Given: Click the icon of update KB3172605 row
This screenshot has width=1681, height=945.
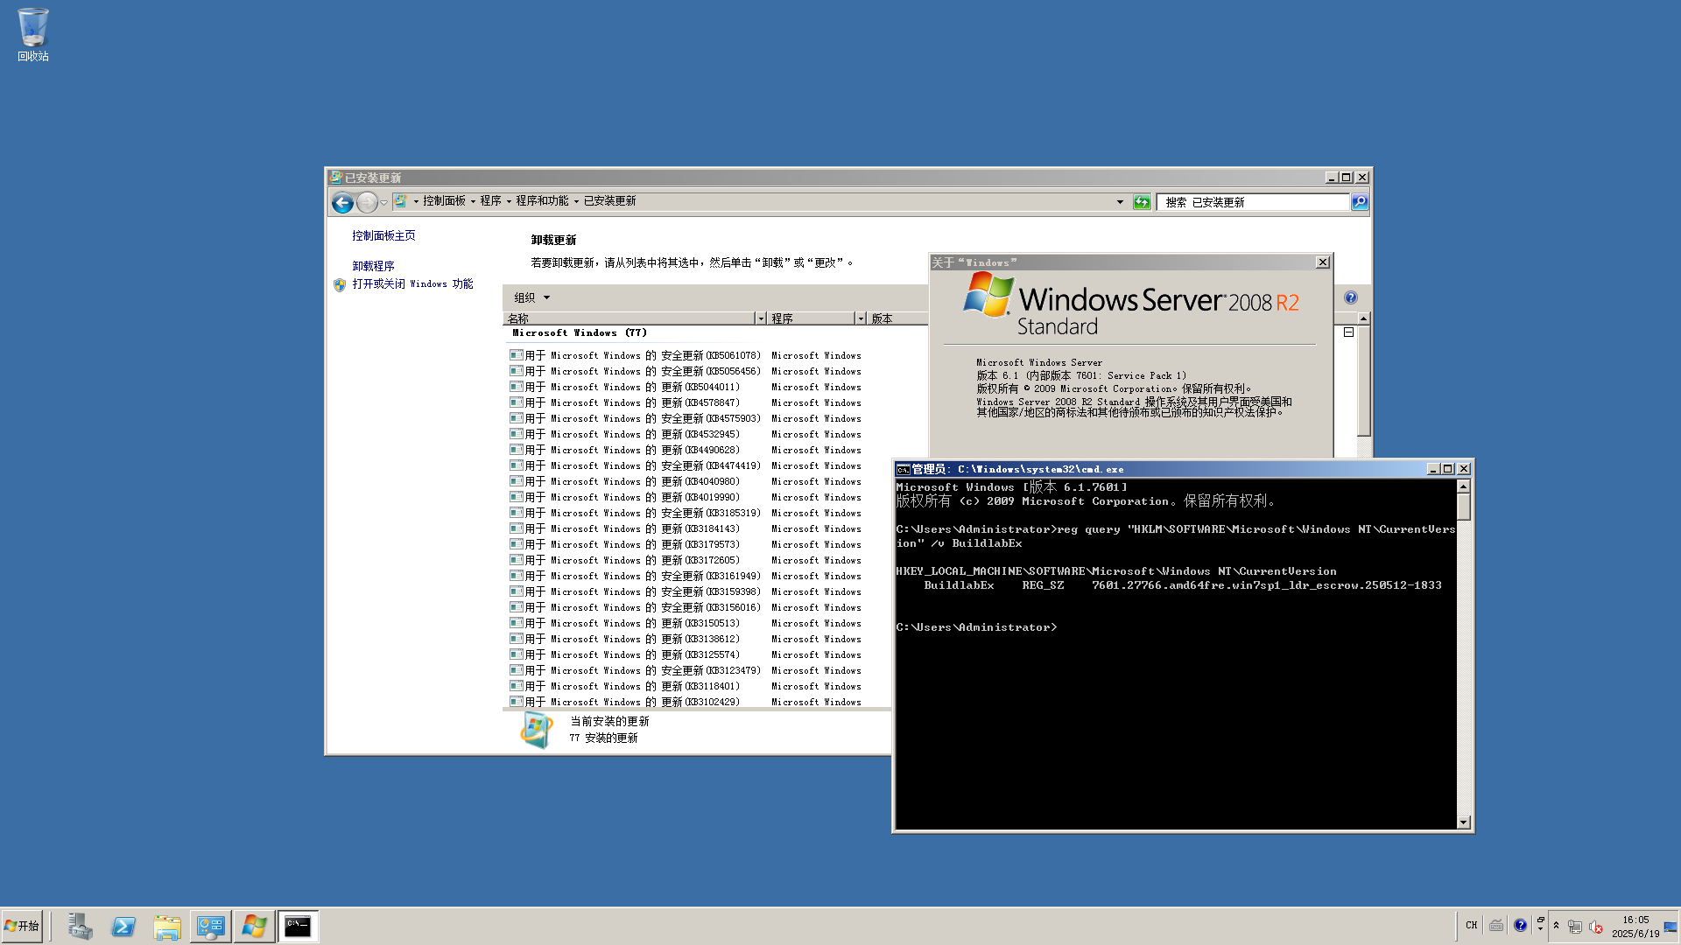Looking at the screenshot, I should 517,560.
